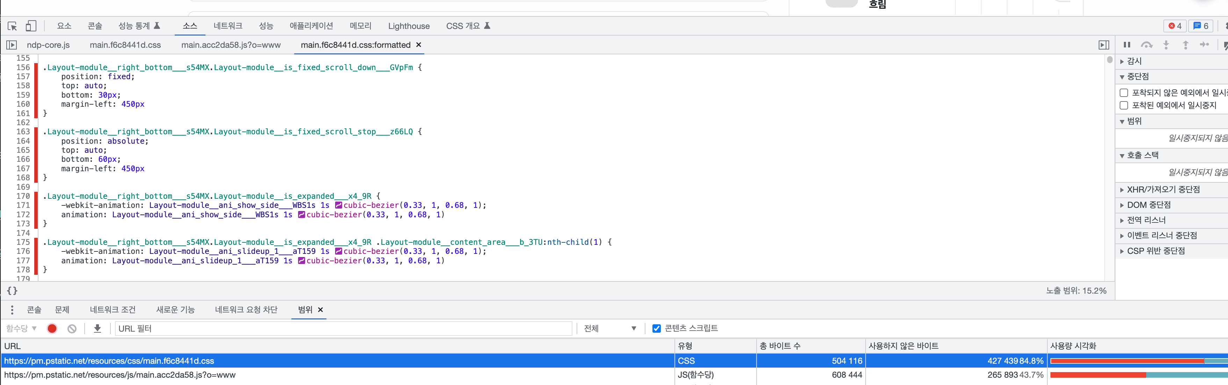Click the pretty-print braces icon in status bar
1228x385 pixels.
click(x=12, y=291)
